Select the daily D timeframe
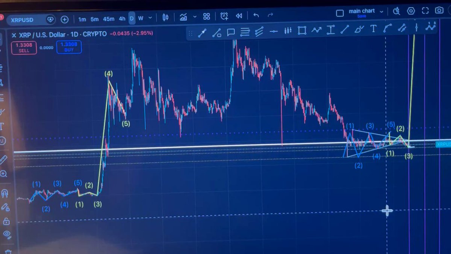The width and height of the screenshot is (451, 254). 132,18
